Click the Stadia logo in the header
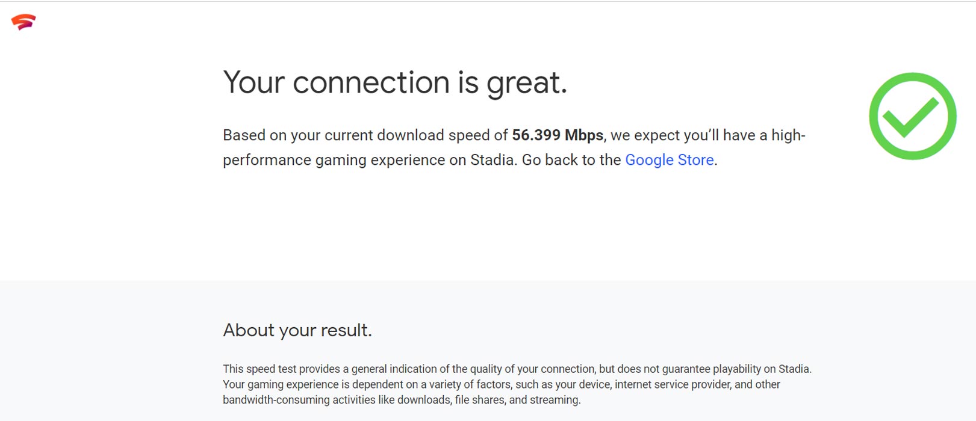This screenshot has width=976, height=421. click(x=23, y=22)
